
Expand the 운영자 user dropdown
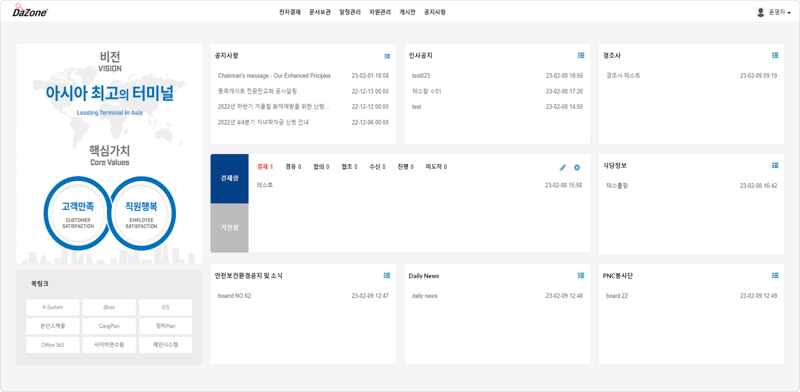coord(774,13)
